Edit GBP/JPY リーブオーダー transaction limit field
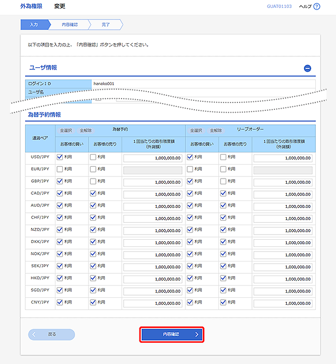The height and width of the screenshot is (364, 336). pyautogui.click(x=283, y=182)
